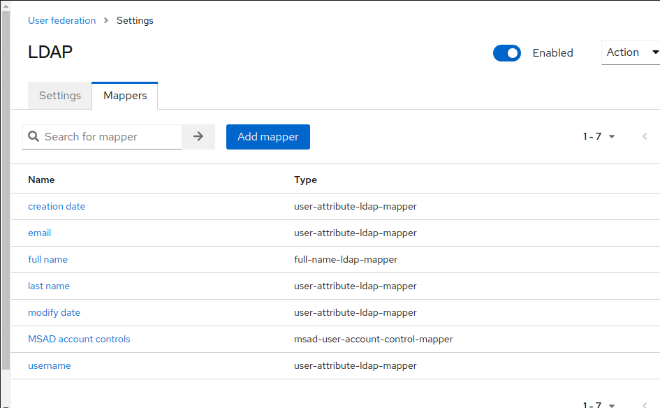Switch to the Settings tab
The image size is (660, 408).
[59, 95]
